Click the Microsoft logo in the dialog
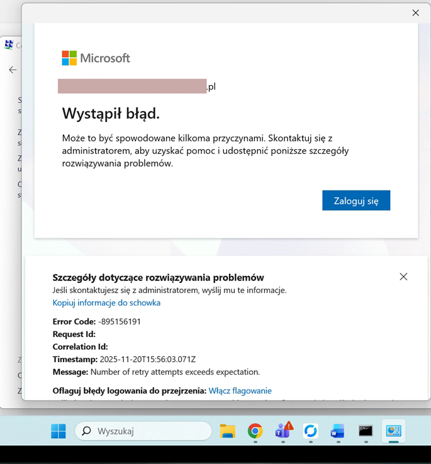 pos(96,58)
